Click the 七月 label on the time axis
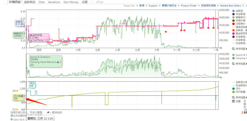 (x=97, y=50)
